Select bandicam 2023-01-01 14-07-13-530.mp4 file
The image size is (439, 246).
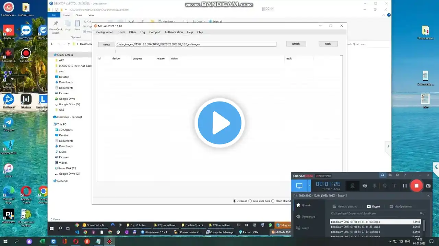[376, 232]
